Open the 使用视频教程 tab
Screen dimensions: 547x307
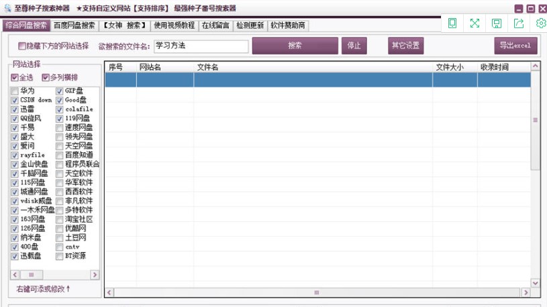pyautogui.click(x=175, y=25)
